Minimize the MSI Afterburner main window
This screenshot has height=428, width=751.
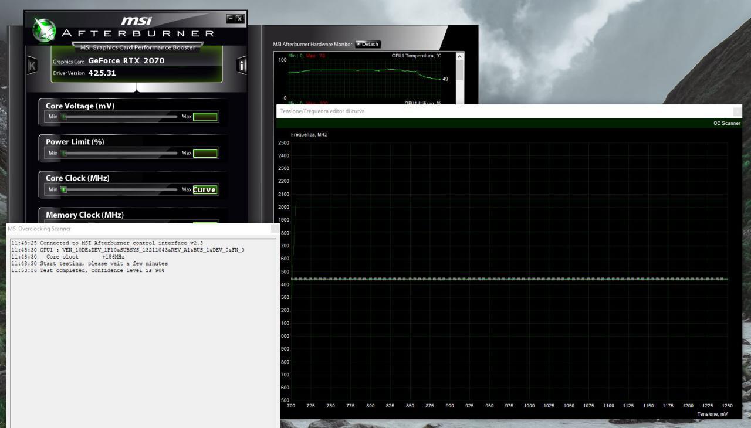coord(231,19)
